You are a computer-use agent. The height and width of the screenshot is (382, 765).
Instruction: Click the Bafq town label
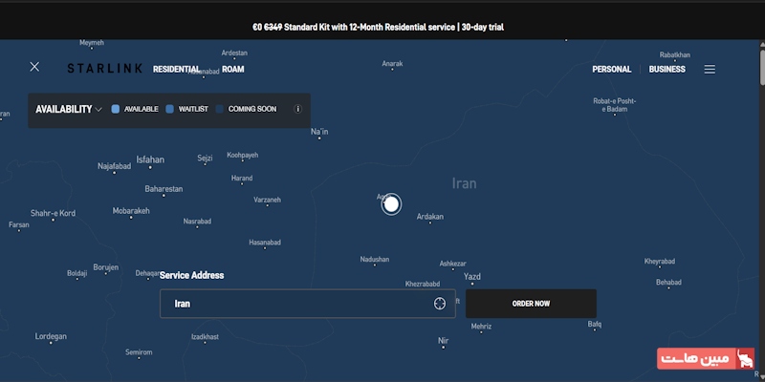(x=595, y=324)
